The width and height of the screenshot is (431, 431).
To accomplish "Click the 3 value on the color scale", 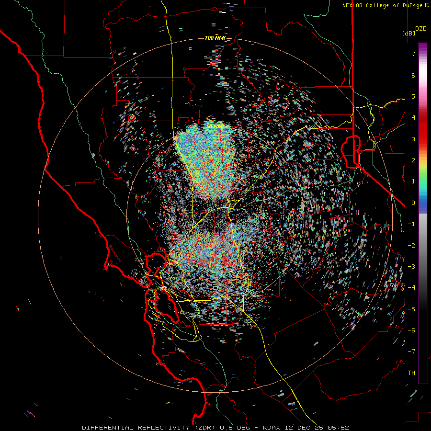I will click(413, 139).
